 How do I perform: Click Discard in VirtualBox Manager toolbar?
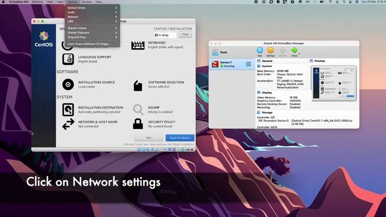[282, 52]
